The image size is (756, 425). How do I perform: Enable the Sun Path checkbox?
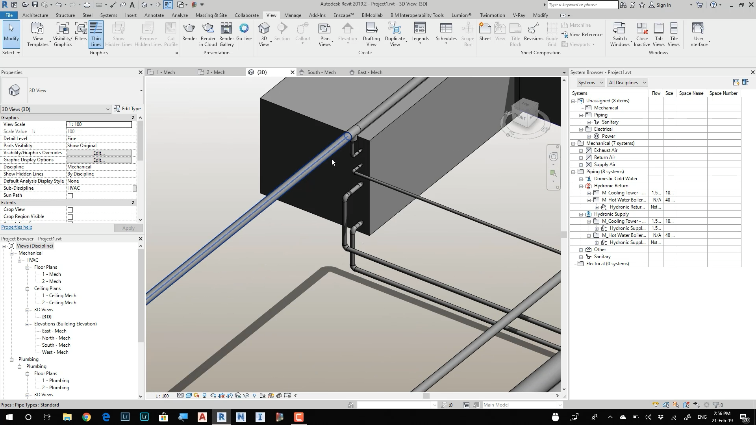(70, 196)
